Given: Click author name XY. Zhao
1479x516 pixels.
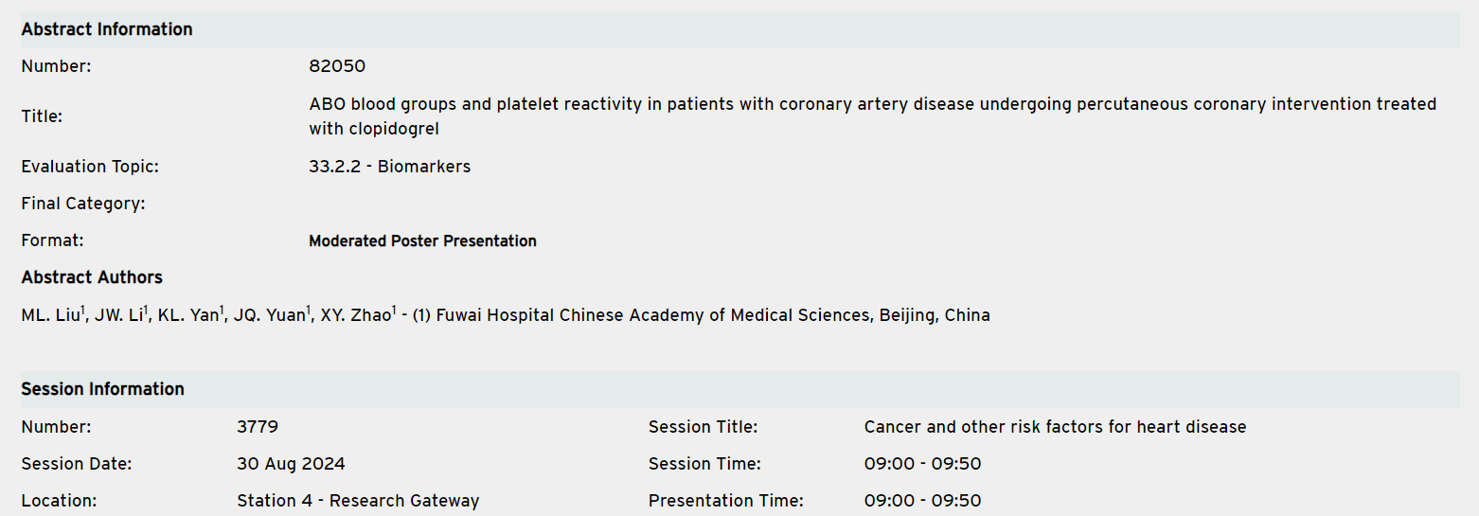Looking at the screenshot, I should coord(355,316).
